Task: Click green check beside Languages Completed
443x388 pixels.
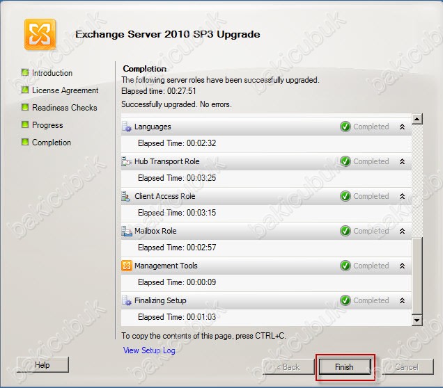Action: (x=345, y=127)
